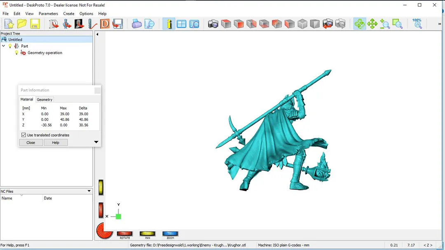Image resolution: width=445 pixels, height=250 pixels.
Task: Toggle the Geometry operation visibility lightbulb
Action: tap(16, 52)
